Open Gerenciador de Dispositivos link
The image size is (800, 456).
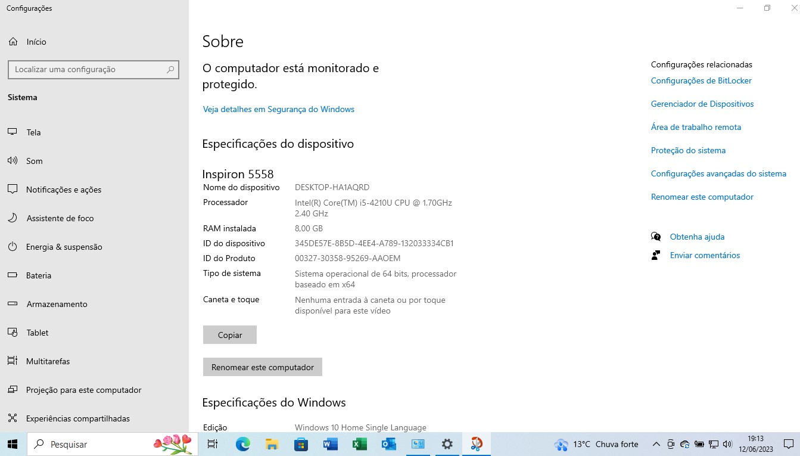(x=702, y=104)
